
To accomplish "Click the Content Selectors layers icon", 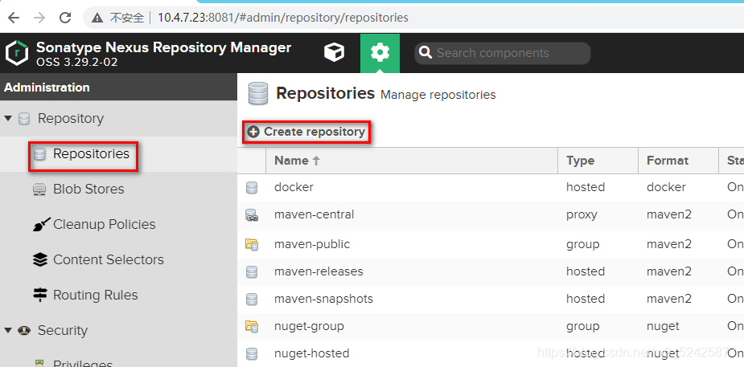I will click(x=39, y=259).
